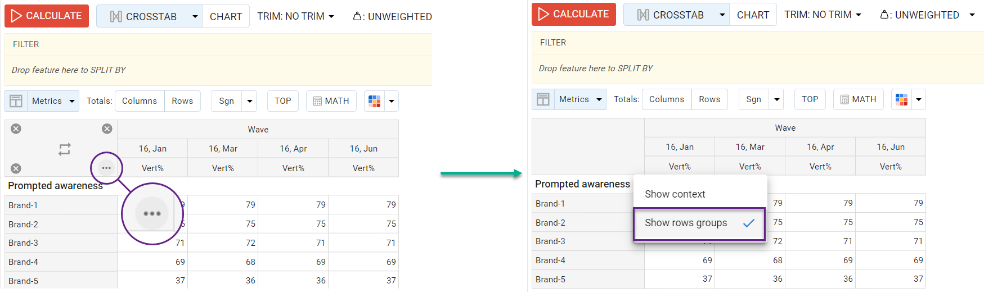Click the color grid icon in right toolbar
The height and width of the screenshot is (293, 984).
(901, 99)
